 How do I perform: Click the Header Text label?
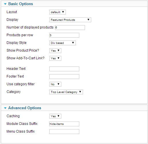tap(16, 69)
